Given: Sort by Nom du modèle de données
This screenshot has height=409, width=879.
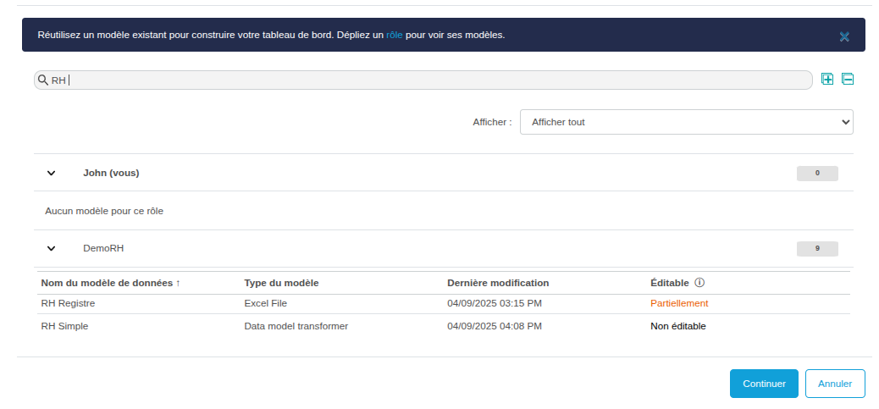Looking at the screenshot, I should coord(110,283).
